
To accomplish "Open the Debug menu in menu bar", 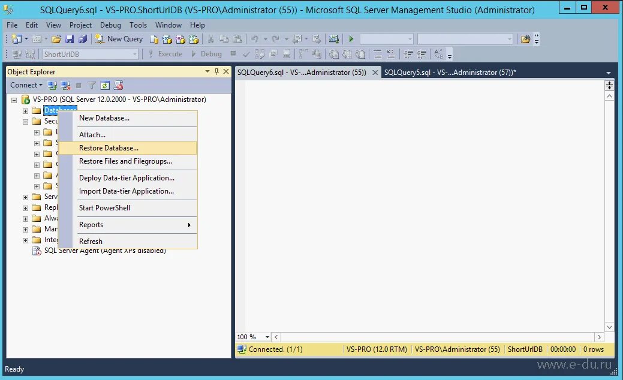I will [110, 25].
